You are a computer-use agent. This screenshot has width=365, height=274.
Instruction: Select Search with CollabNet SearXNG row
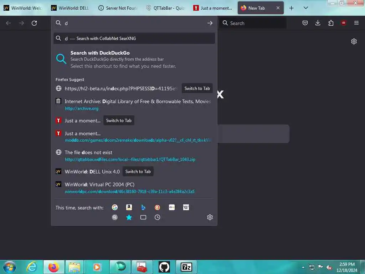134,39
